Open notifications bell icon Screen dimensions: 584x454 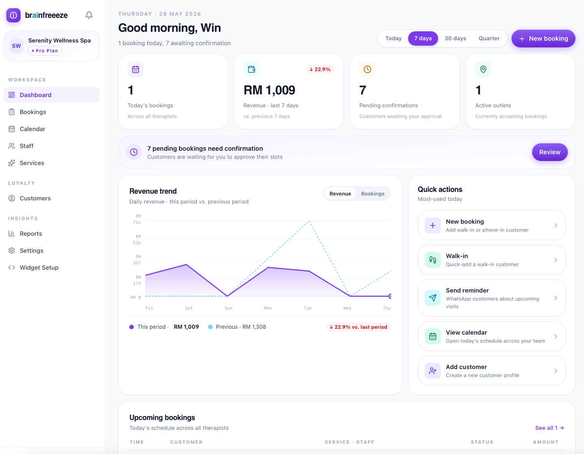pyautogui.click(x=89, y=15)
